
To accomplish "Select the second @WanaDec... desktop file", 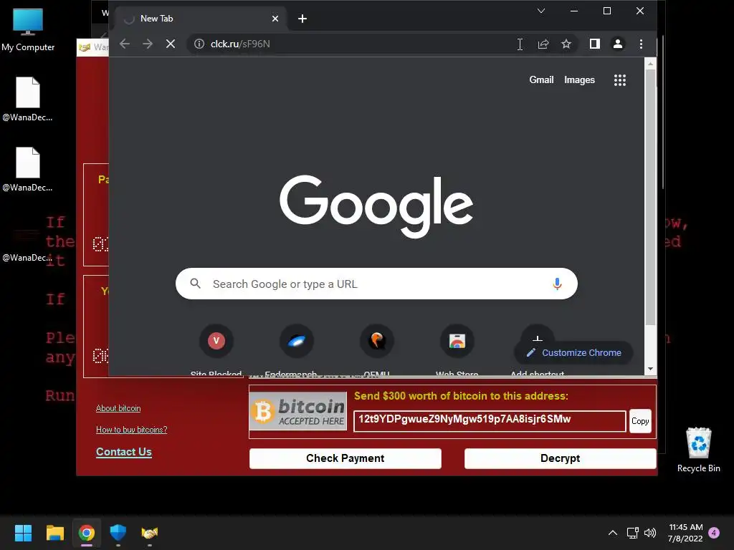I will (x=28, y=169).
